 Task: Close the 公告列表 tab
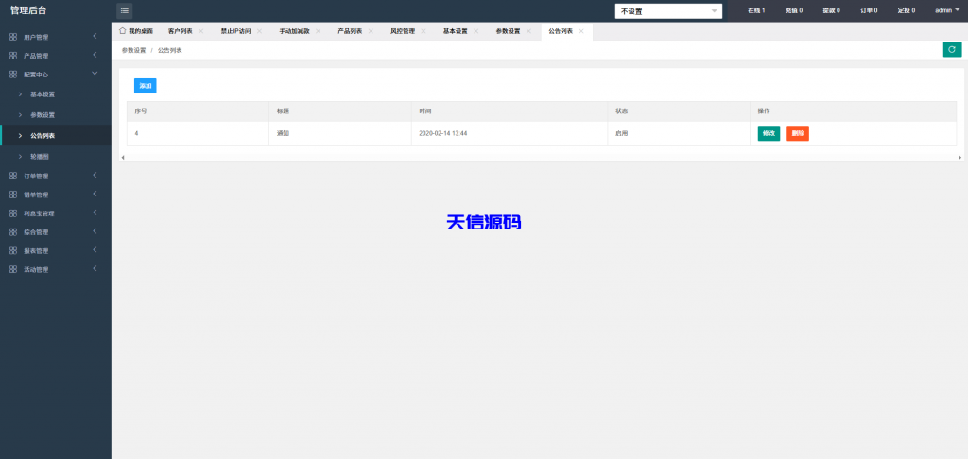coord(581,31)
